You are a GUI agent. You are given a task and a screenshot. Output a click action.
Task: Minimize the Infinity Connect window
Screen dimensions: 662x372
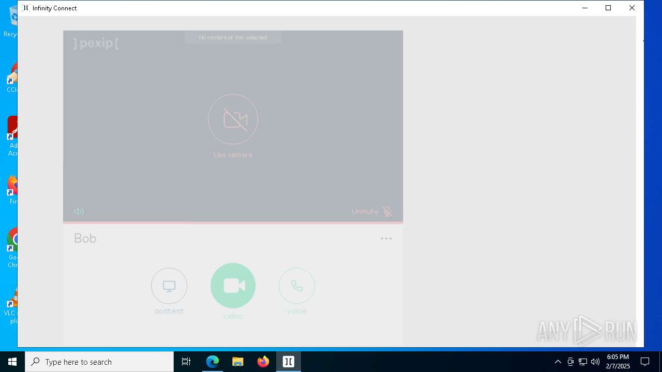pos(585,8)
